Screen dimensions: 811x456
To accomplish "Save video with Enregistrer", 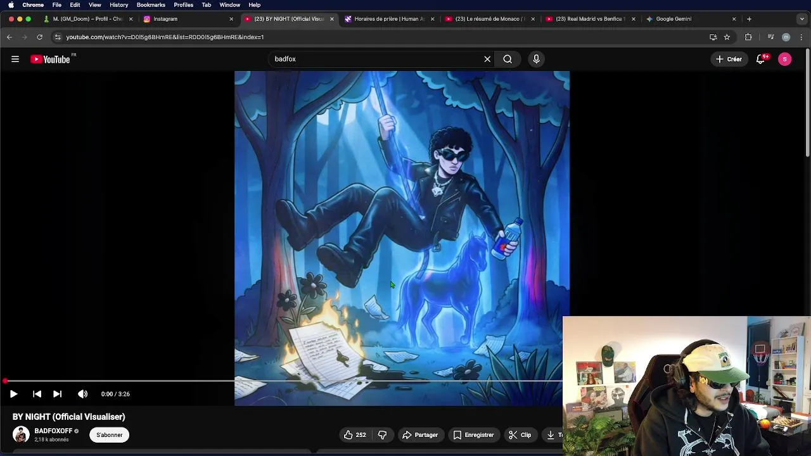I will 473,435.
